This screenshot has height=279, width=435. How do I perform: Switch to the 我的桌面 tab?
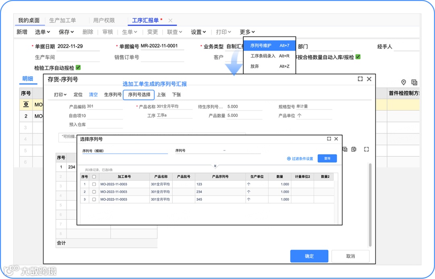pos(29,20)
